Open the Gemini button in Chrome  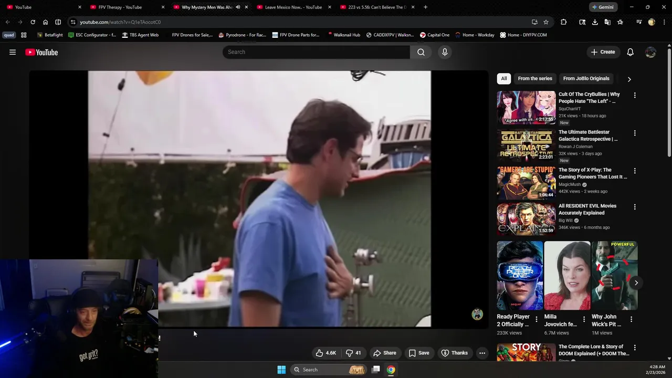pos(602,7)
